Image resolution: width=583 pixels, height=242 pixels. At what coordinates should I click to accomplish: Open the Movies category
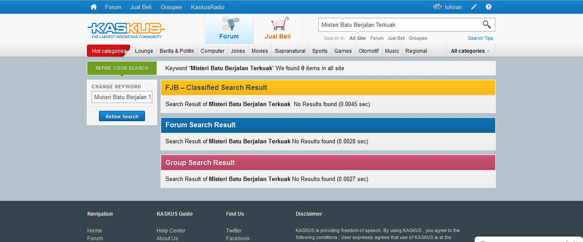260,51
